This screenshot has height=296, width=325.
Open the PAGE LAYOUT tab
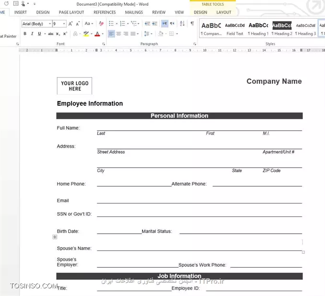click(x=71, y=12)
